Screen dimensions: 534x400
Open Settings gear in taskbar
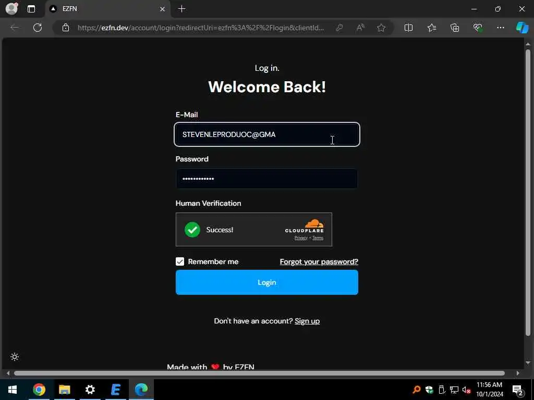click(x=90, y=390)
